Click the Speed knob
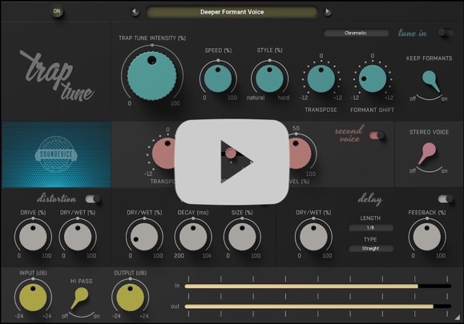This screenshot has height=324, width=464. [218, 78]
